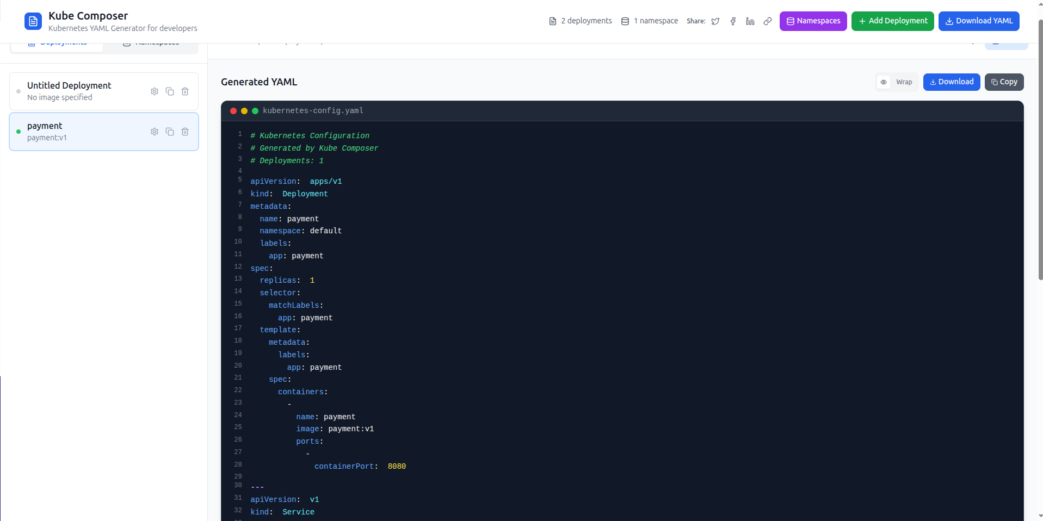Duplicate the payment deployment
Viewport: 1043px width, 521px height.
pos(170,132)
